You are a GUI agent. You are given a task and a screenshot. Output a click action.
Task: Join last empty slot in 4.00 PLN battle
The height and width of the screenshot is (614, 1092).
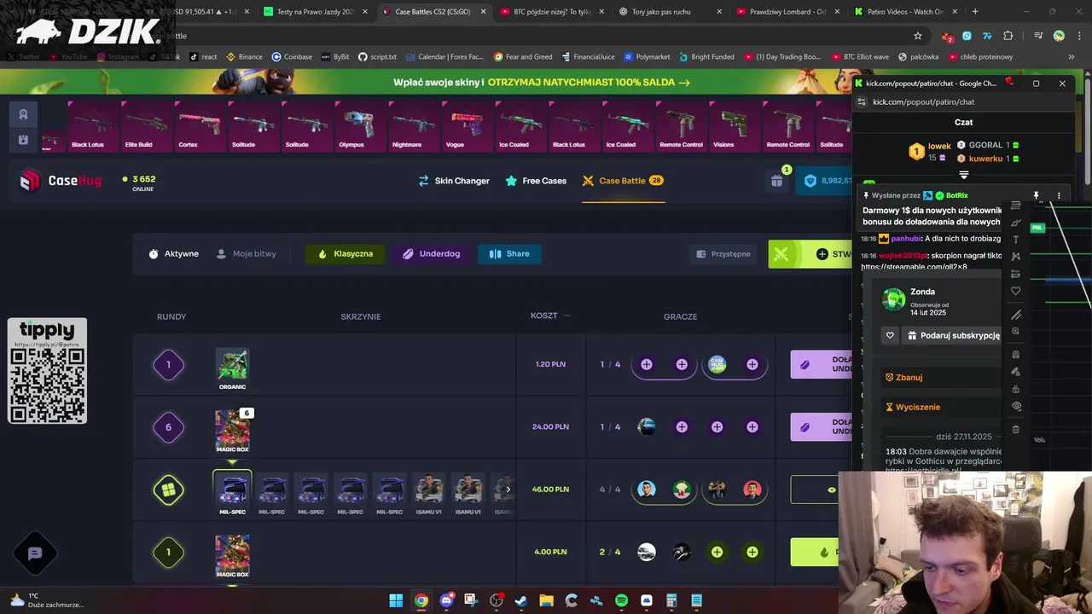point(752,552)
